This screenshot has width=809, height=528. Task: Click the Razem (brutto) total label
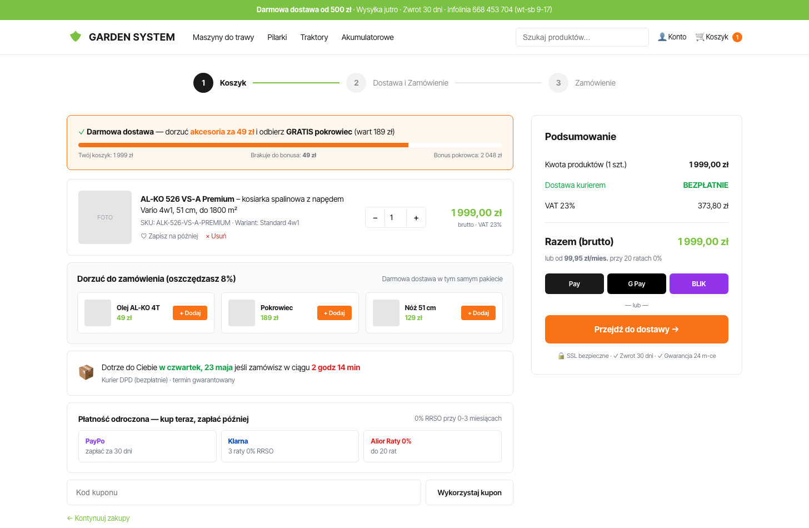580,242
